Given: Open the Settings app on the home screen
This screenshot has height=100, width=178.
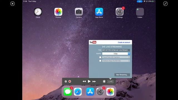Looking at the screenshot, I should (x=120, y=12).
